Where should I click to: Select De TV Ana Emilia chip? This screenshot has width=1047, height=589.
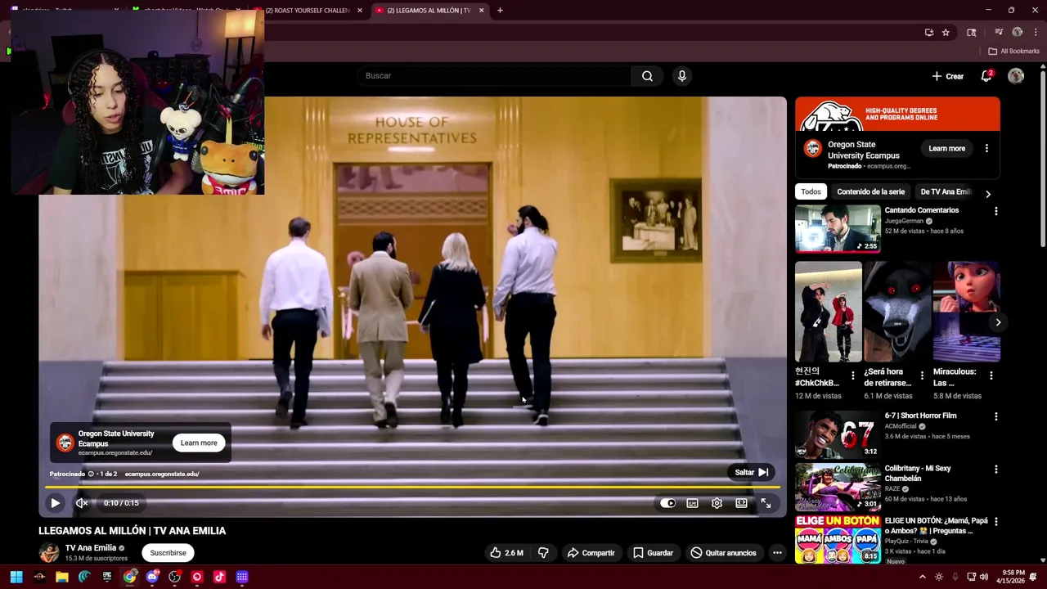point(945,191)
